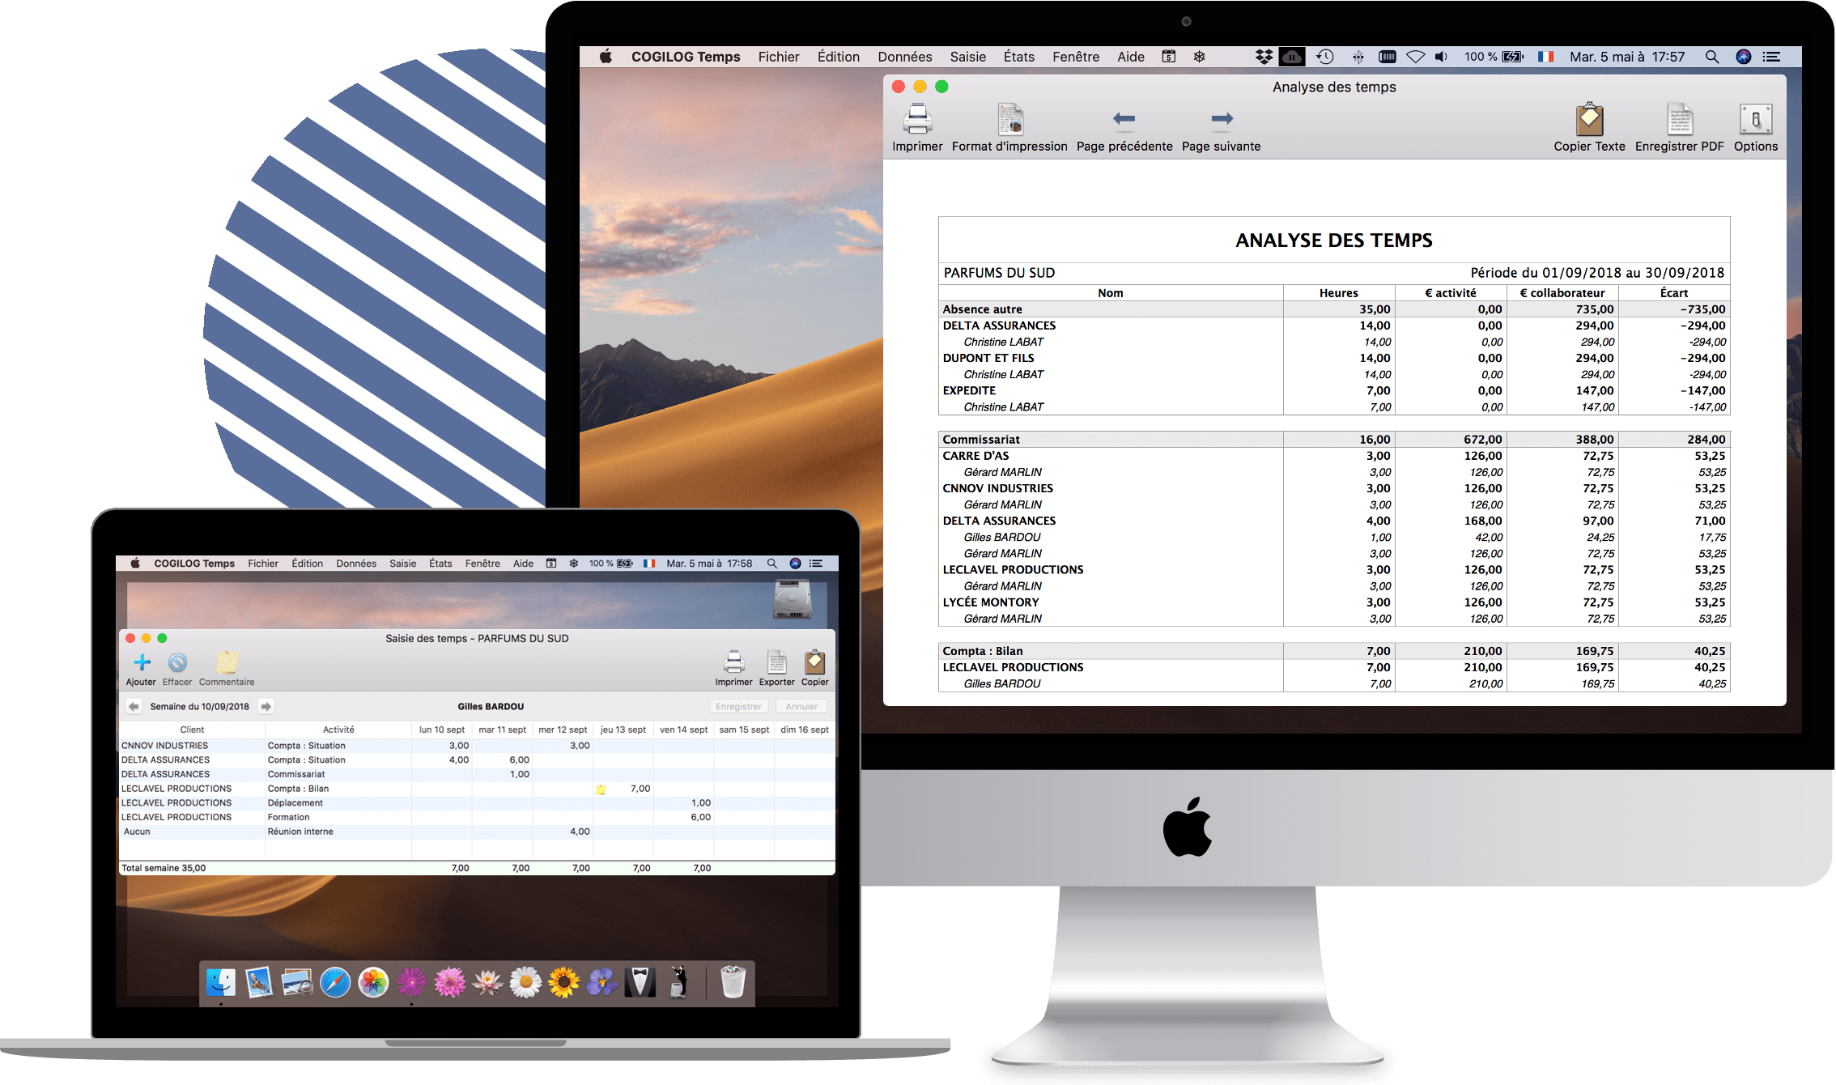Open the white daisy app icon in the dock
1836x1085 pixels.
coord(526,982)
